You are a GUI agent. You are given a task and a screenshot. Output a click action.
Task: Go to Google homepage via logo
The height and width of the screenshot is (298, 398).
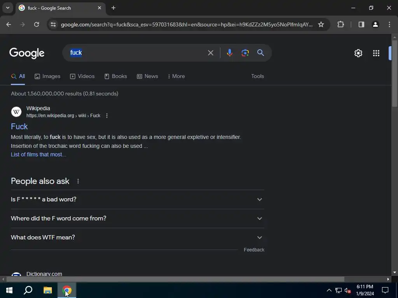click(x=27, y=53)
